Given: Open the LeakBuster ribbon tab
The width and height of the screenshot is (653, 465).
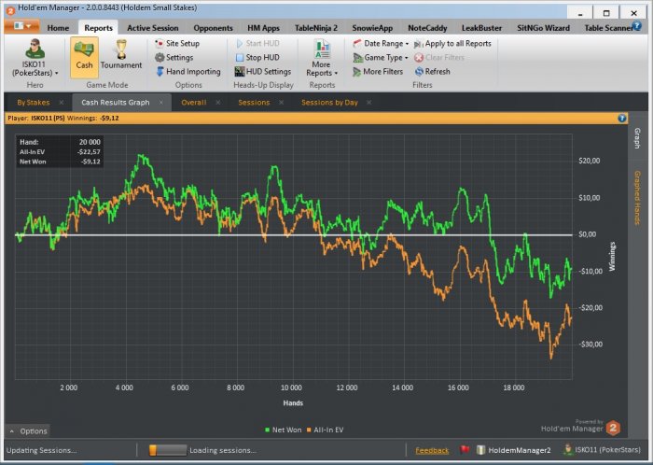Looking at the screenshot, I should click(481, 28).
